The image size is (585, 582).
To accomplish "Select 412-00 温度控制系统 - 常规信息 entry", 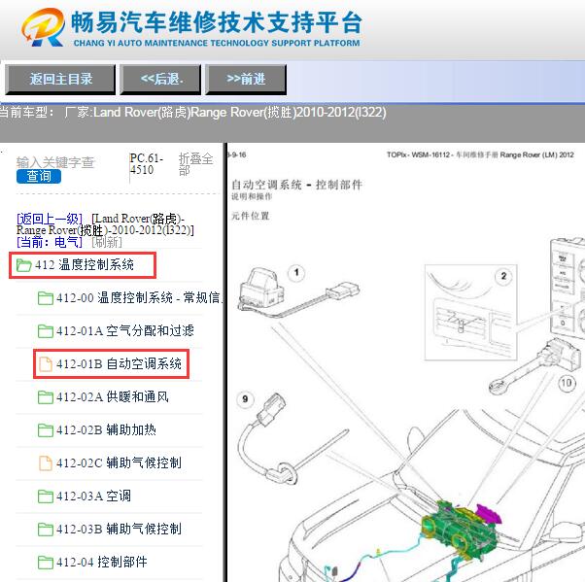I will tap(139, 297).
